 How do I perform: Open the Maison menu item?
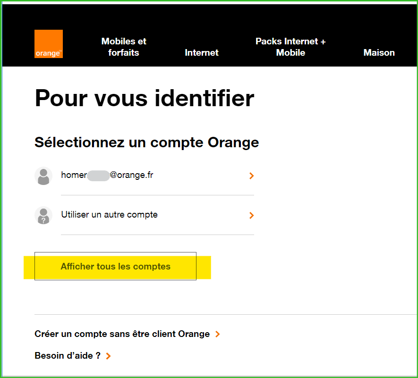tap(379, 52)
